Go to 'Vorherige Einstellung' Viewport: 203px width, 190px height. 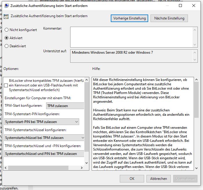tap(129, 18)
